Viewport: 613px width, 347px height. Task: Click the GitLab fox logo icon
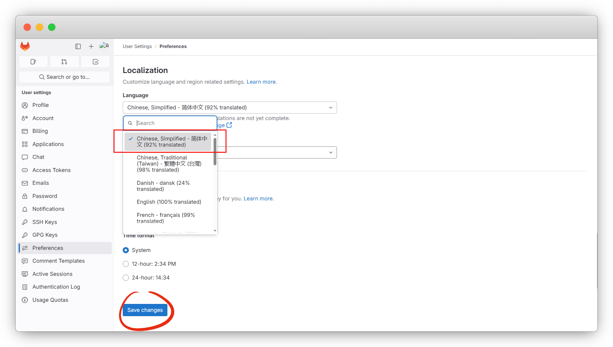pos(25,46)
